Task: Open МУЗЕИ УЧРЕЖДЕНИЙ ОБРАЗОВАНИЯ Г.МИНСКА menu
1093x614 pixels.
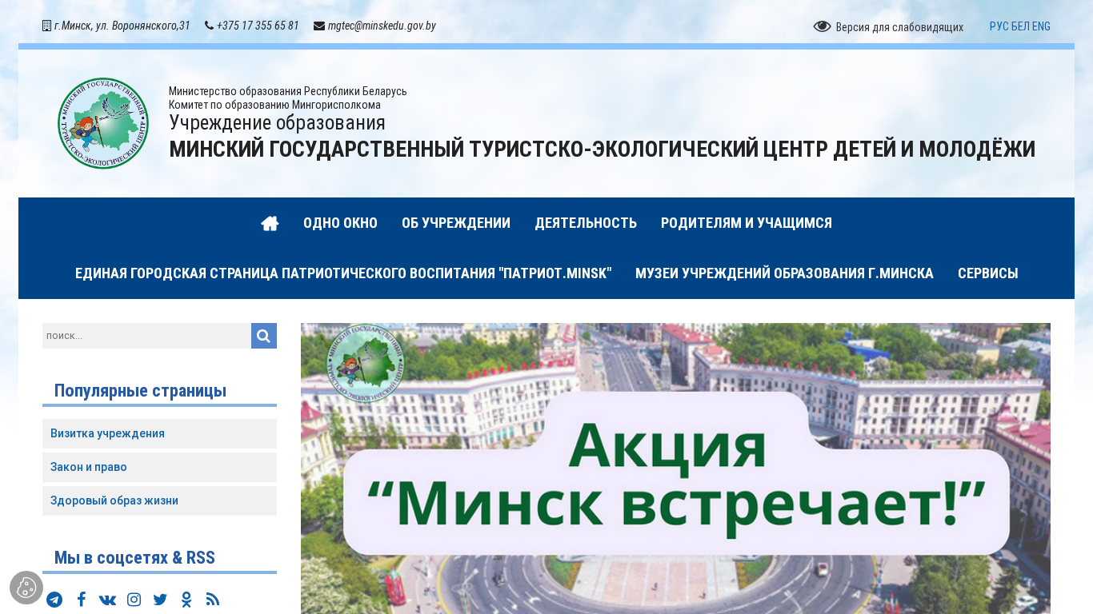Action: [784, 273]
